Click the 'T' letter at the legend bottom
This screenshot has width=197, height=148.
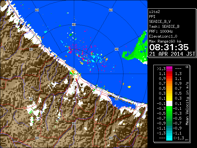(187, 140)
